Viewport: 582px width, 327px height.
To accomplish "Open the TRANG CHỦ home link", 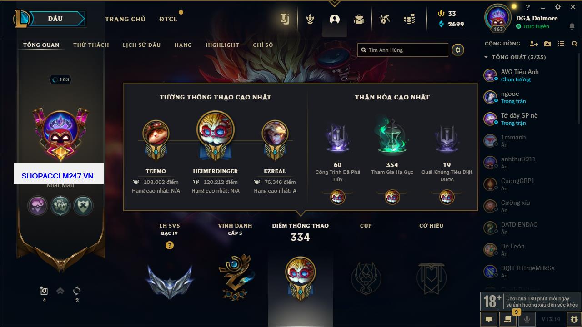I will click(x=125, y=19).
